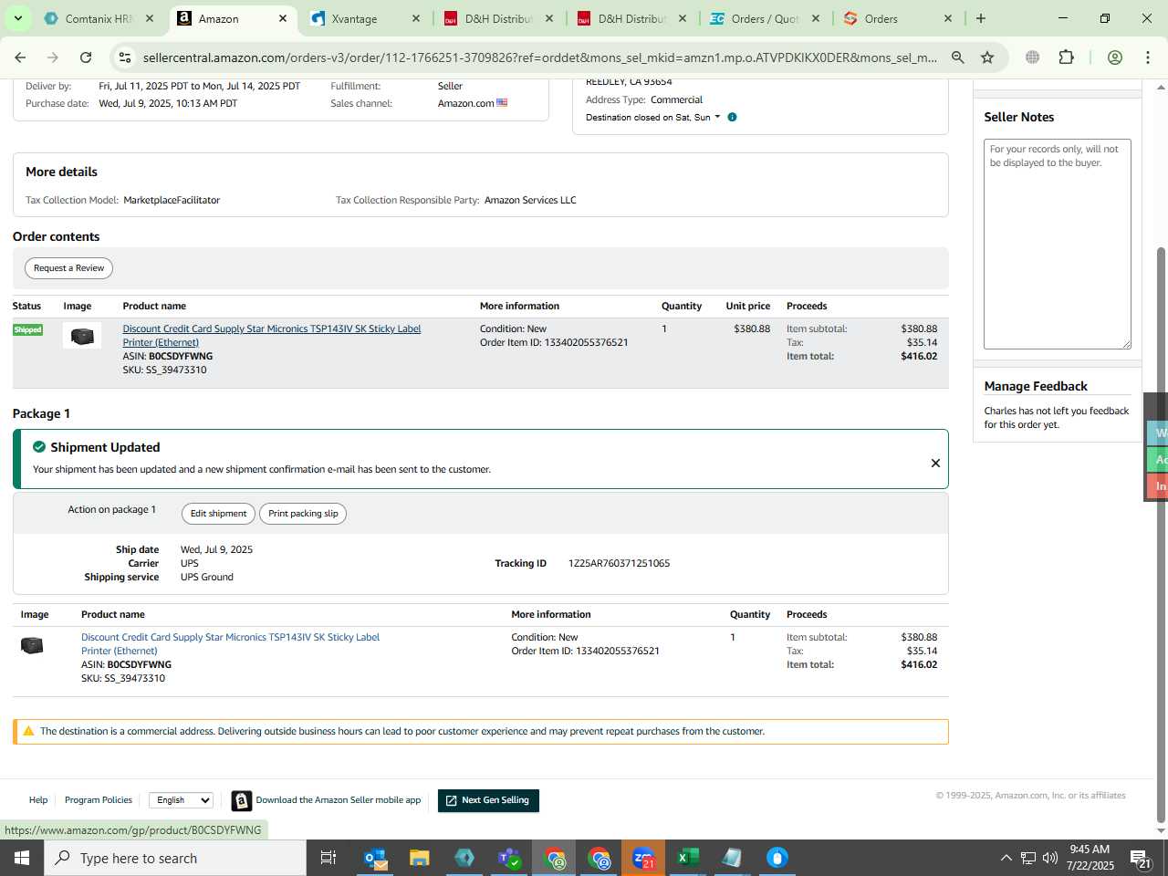Open the Extensions puzzle icon
Image resolution: width=1168 pixels, height=876 pixels.
pos(1066,57)
